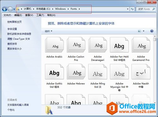Click the change view icon
158x117 pixels.
139,31
